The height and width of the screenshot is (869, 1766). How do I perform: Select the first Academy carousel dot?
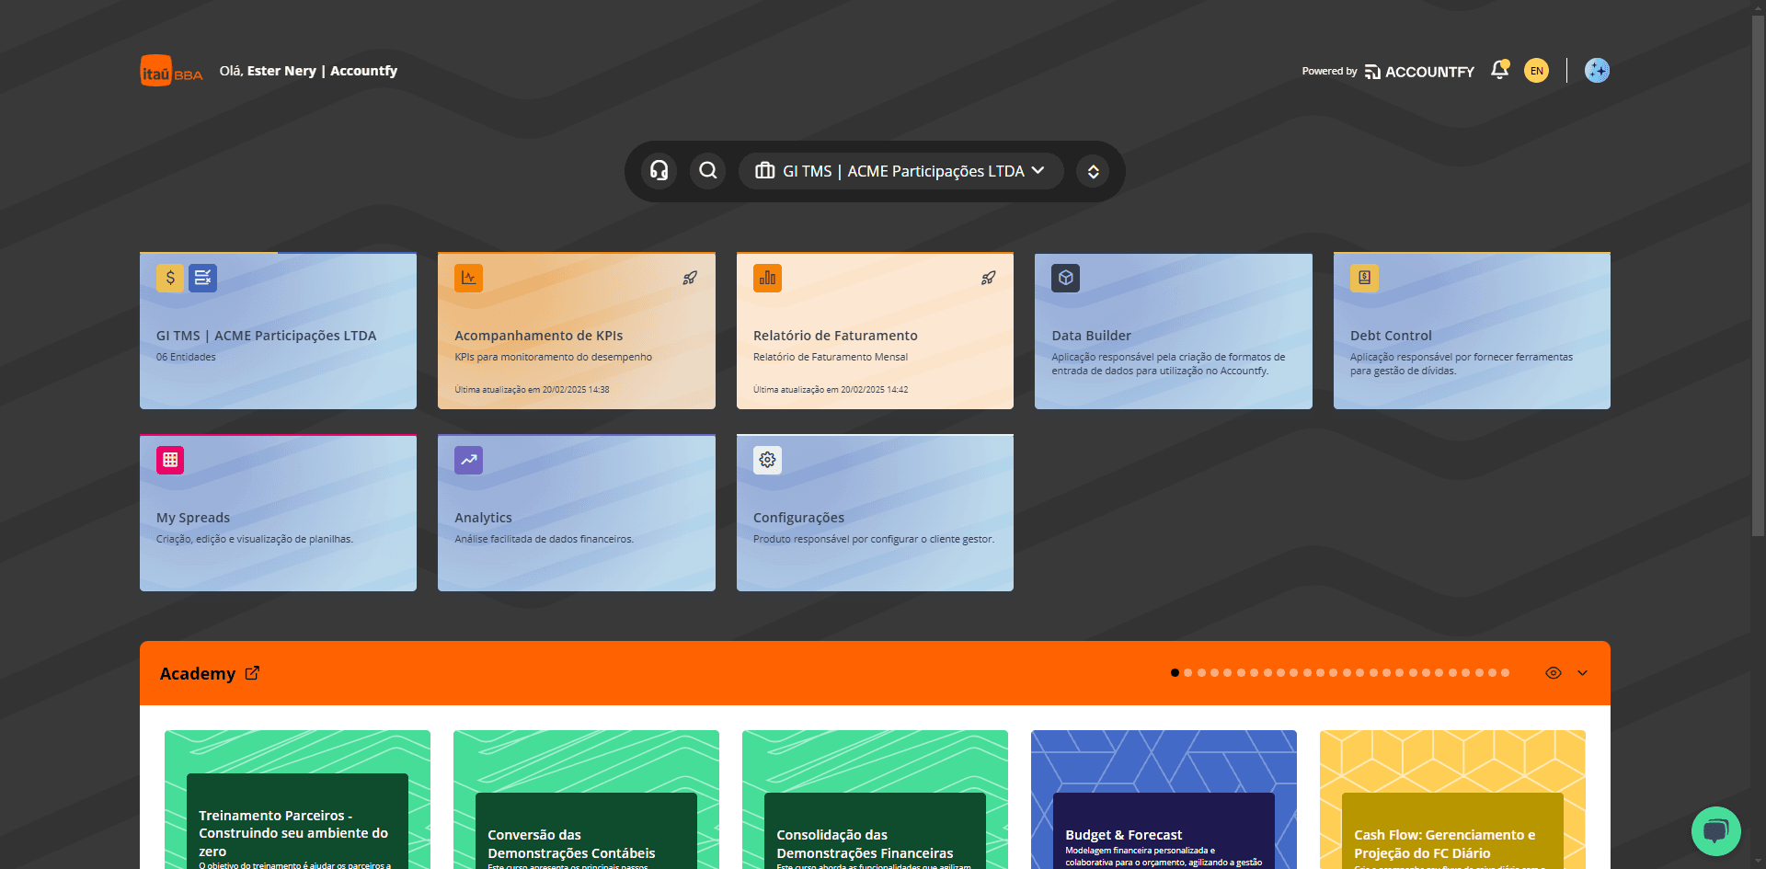pyautogui.click(x=1175, y=673)
